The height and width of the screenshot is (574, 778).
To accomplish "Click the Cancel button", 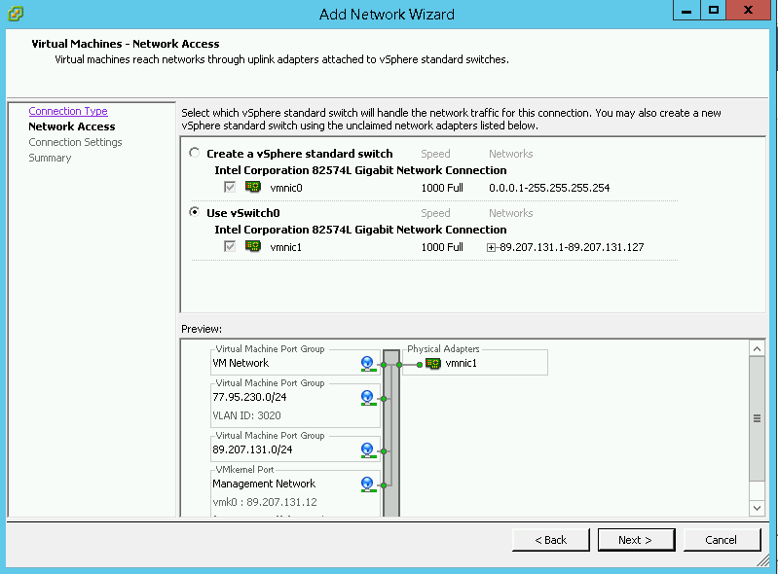I will pyautogui.click(x=722, y=540).
